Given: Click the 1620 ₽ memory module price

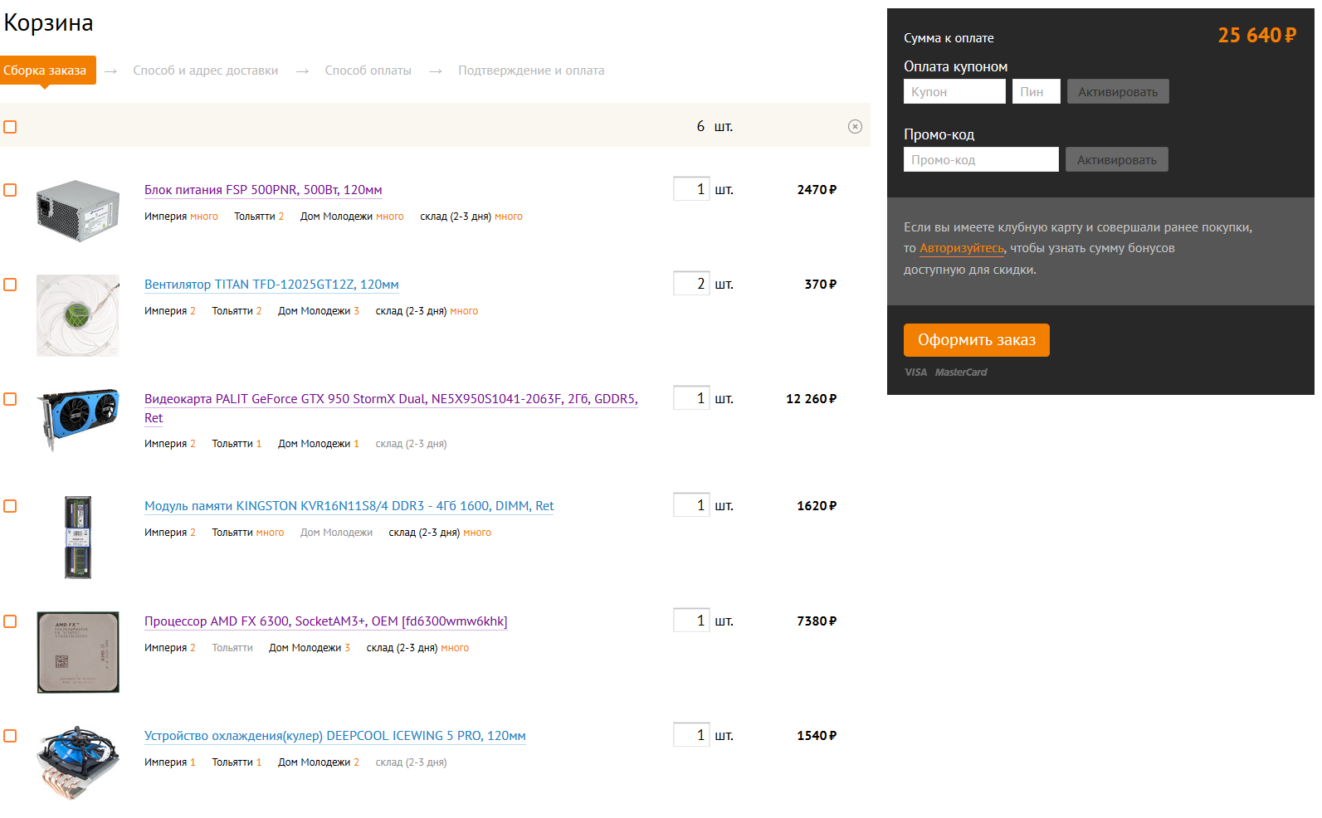Looking at the screenshot, I should 817,506.
